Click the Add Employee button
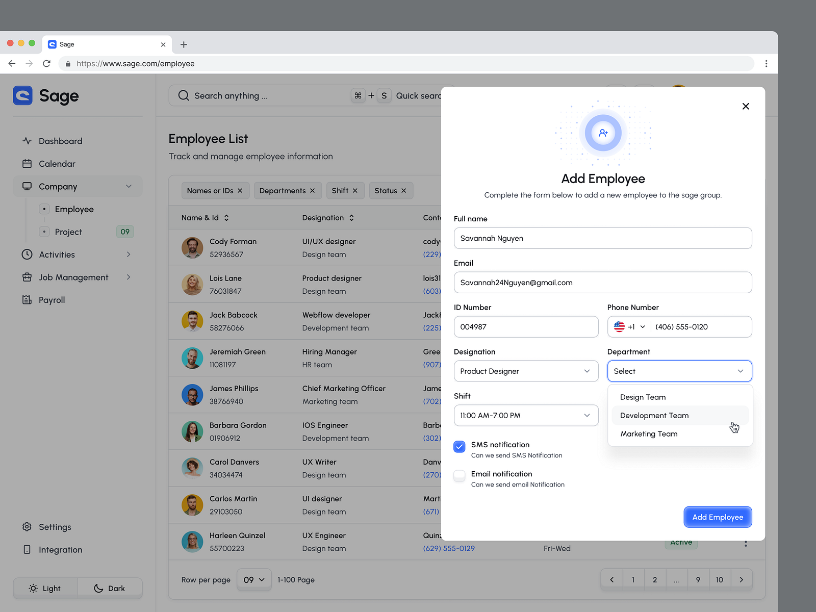This screenshot has height=612, width=816. (718, 517)
